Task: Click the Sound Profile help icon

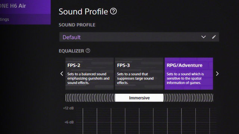Action: coord(113,11)
